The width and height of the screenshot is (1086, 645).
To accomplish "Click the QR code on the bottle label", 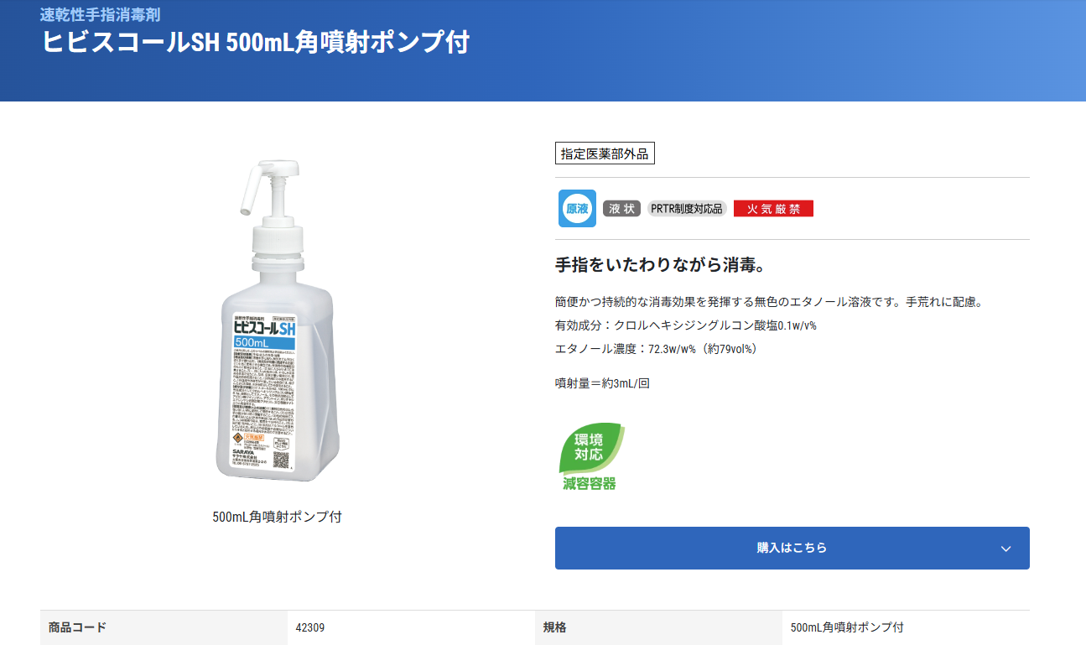I will tap(281, 461).
